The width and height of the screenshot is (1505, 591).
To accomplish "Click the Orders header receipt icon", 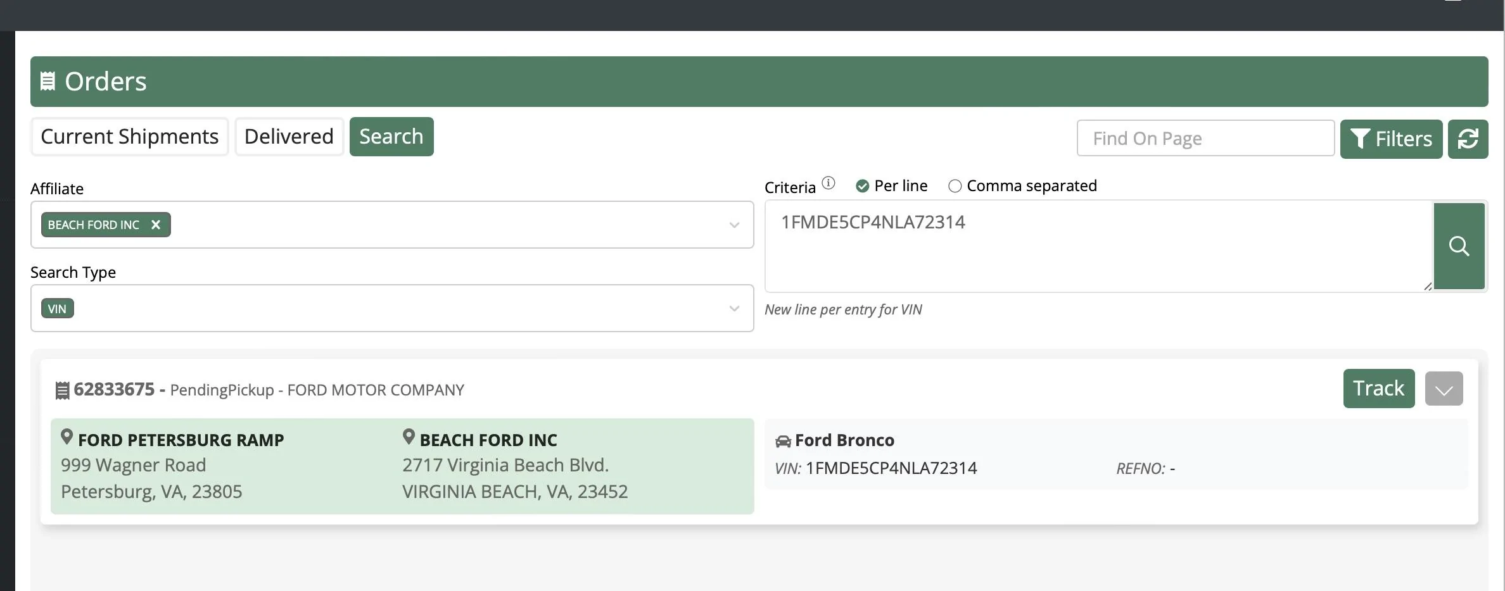I will (48, 81).
